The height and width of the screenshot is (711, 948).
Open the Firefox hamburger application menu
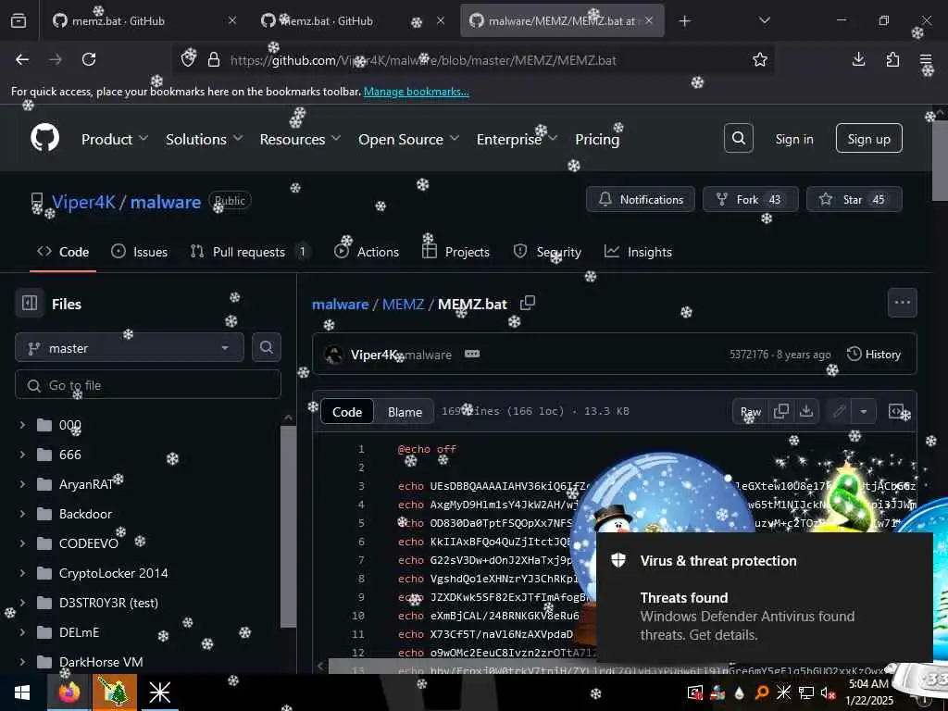[926, 59]
